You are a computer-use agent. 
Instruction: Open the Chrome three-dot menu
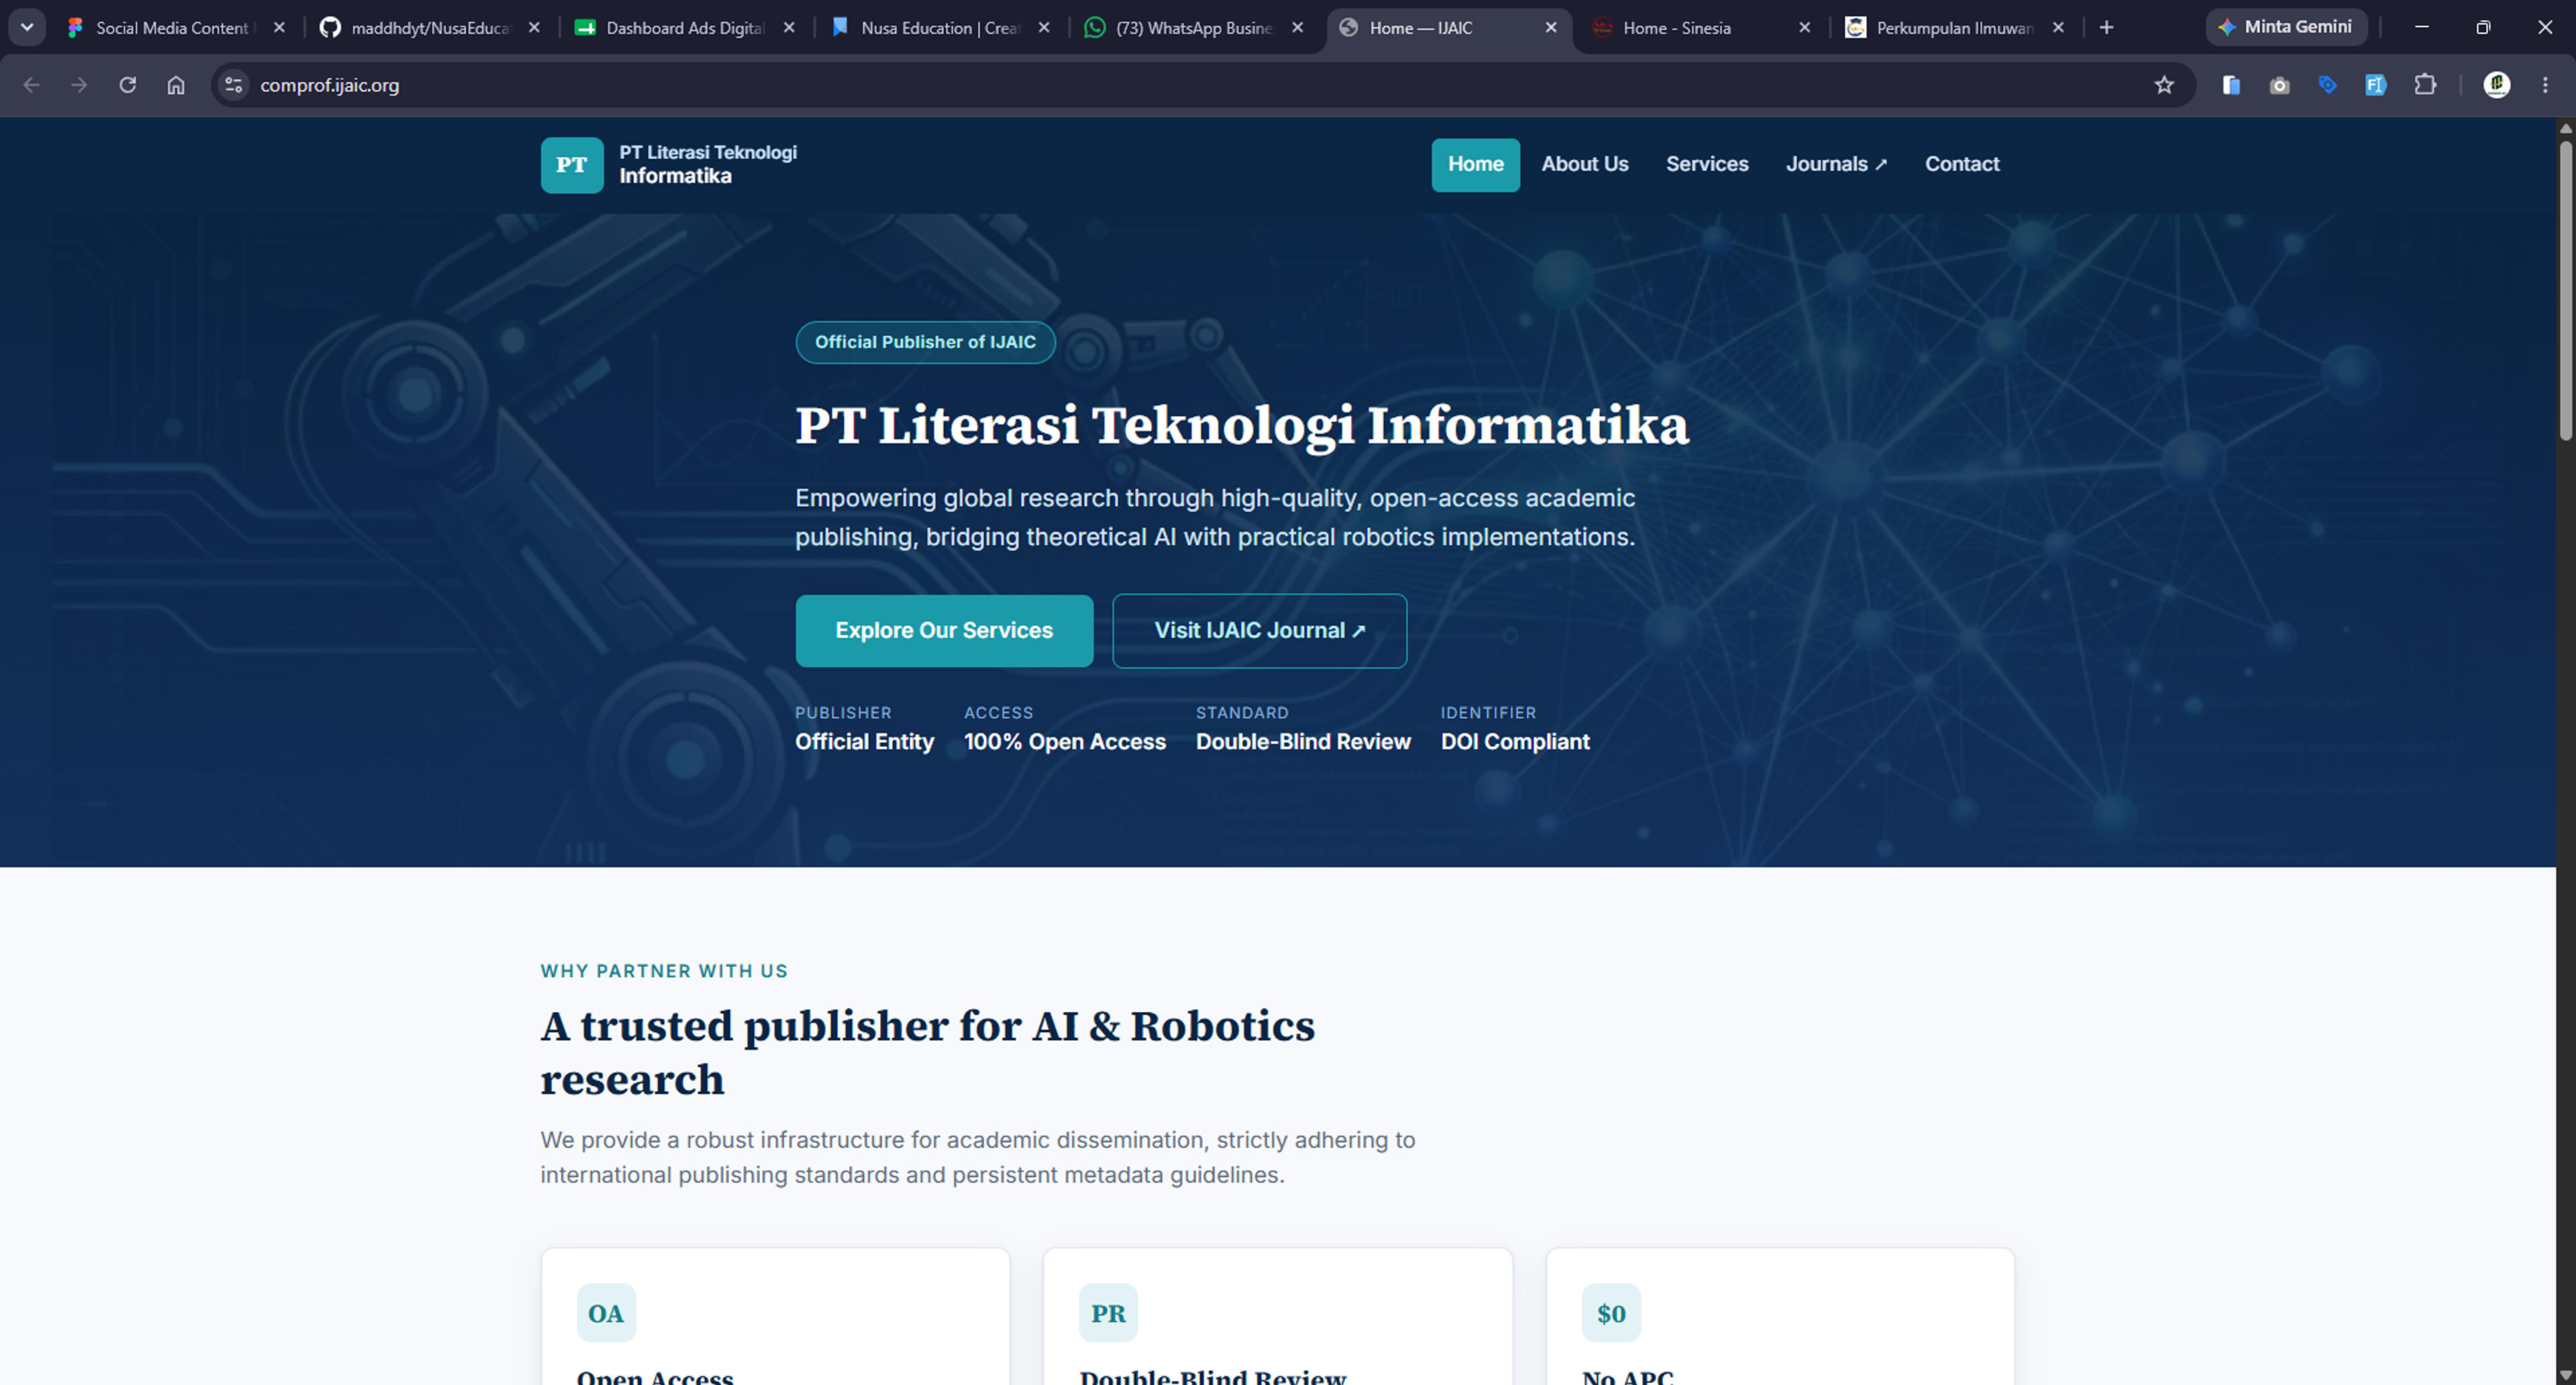click(x=2545, y=85)
